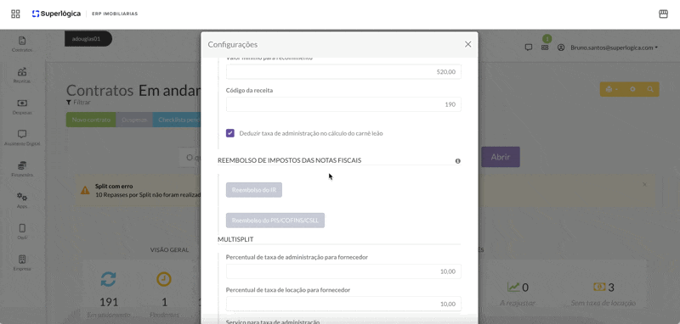The width and height of the screenshot is (680, 324).
Task: Click the Código da receita field
Action: 343,104
